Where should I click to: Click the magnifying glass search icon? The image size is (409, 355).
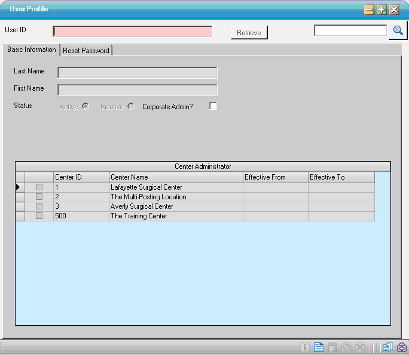pos(398,30)
